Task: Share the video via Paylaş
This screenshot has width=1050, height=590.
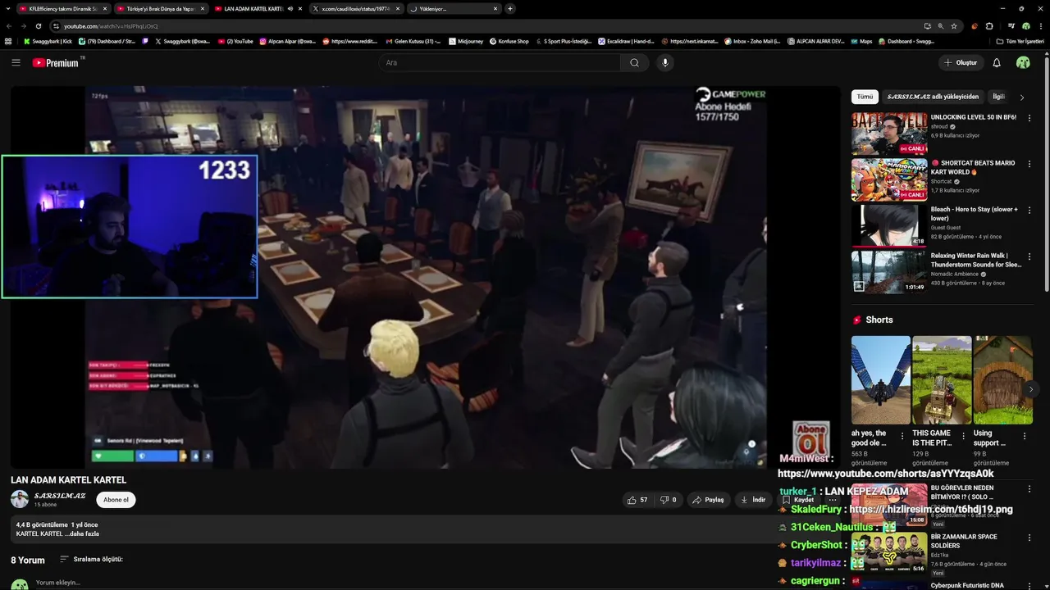Action: (708, 500)
